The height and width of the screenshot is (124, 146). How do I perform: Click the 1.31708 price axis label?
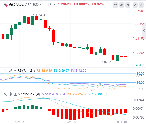click(139, 38)
